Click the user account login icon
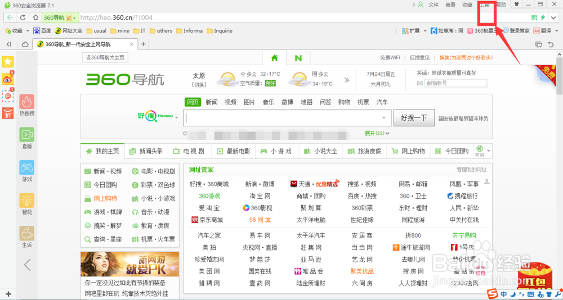This screenshot has height=300, width=563. (421, 4)
